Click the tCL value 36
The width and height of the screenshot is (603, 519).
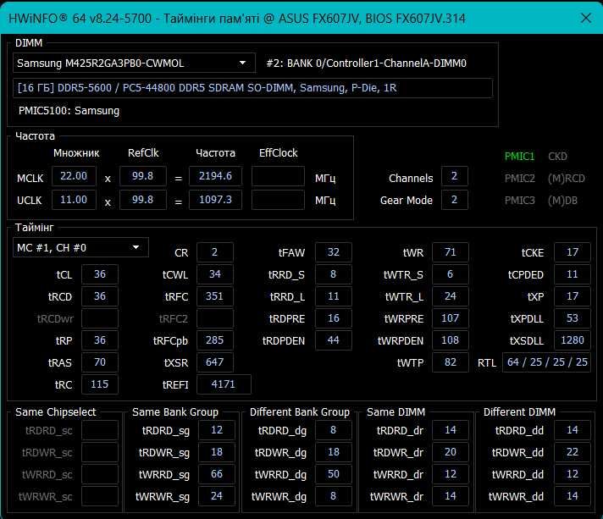click(x=100, y=274)
